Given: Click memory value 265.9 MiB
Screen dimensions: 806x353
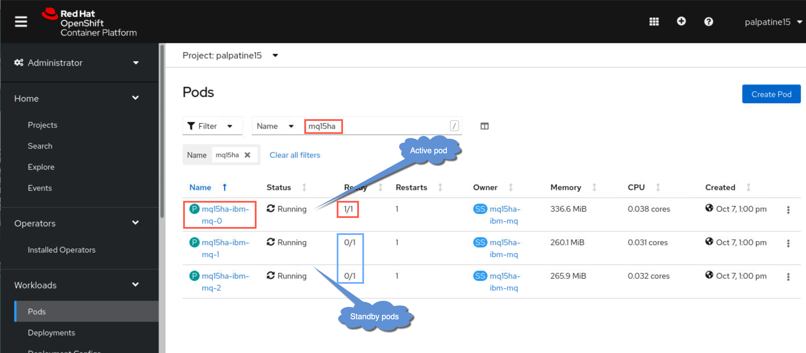Looking at the screenshot, I should click(568, 276).
